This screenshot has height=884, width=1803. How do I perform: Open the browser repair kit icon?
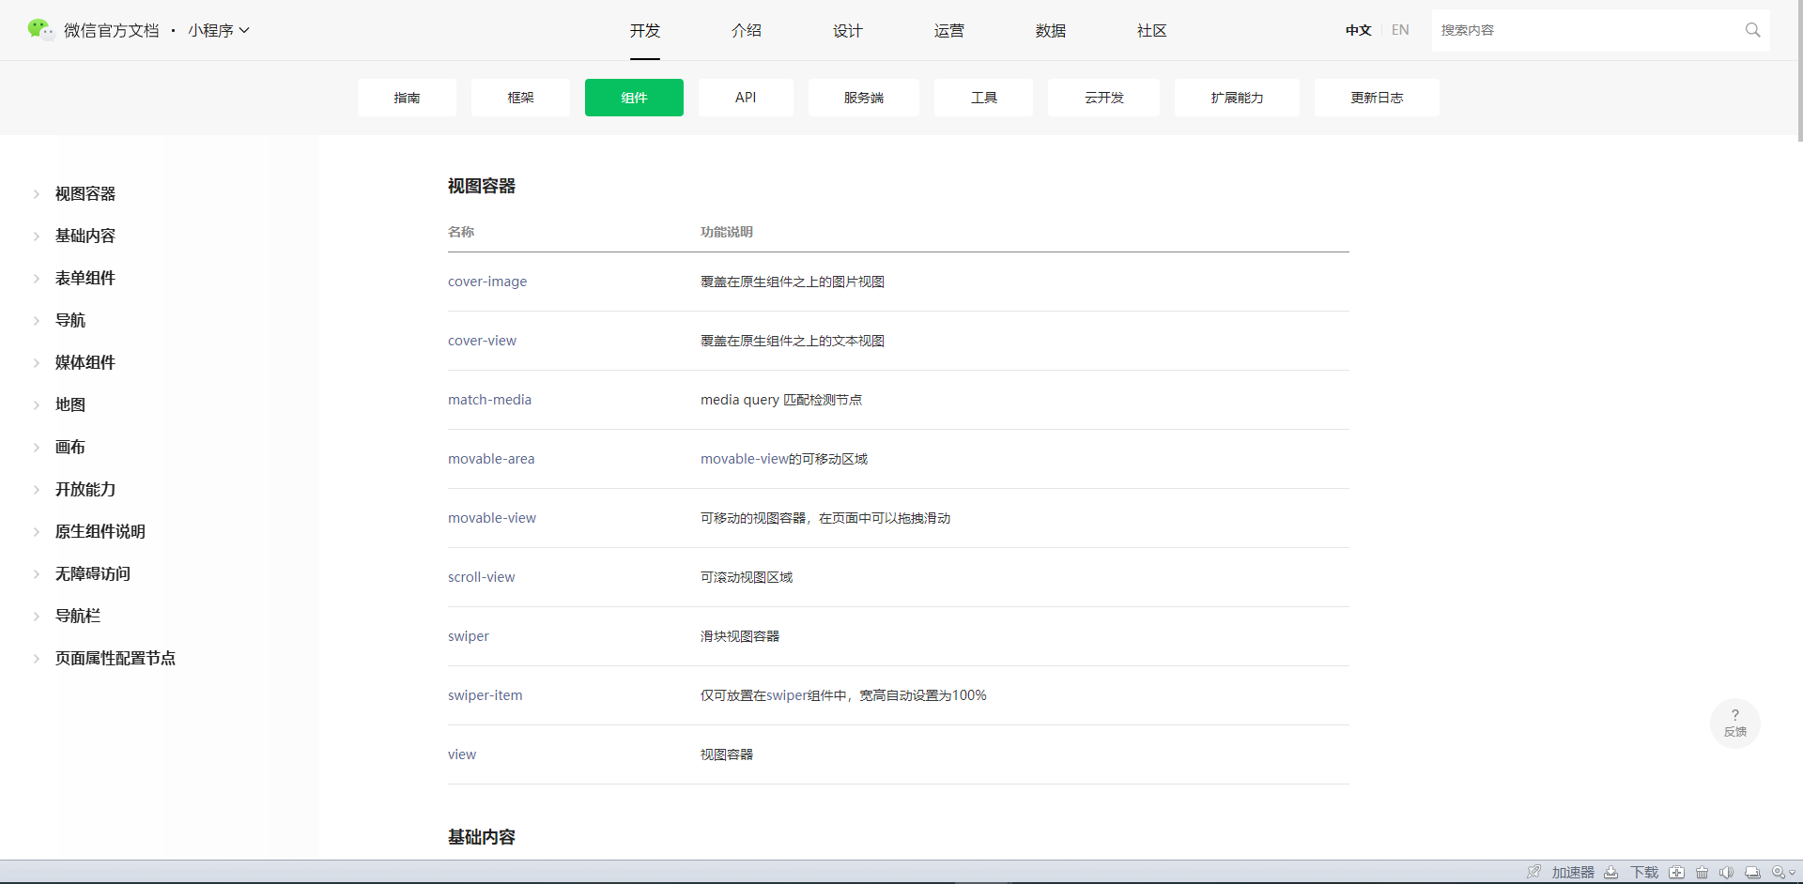pyautogui.click(x=1677, y=872)
